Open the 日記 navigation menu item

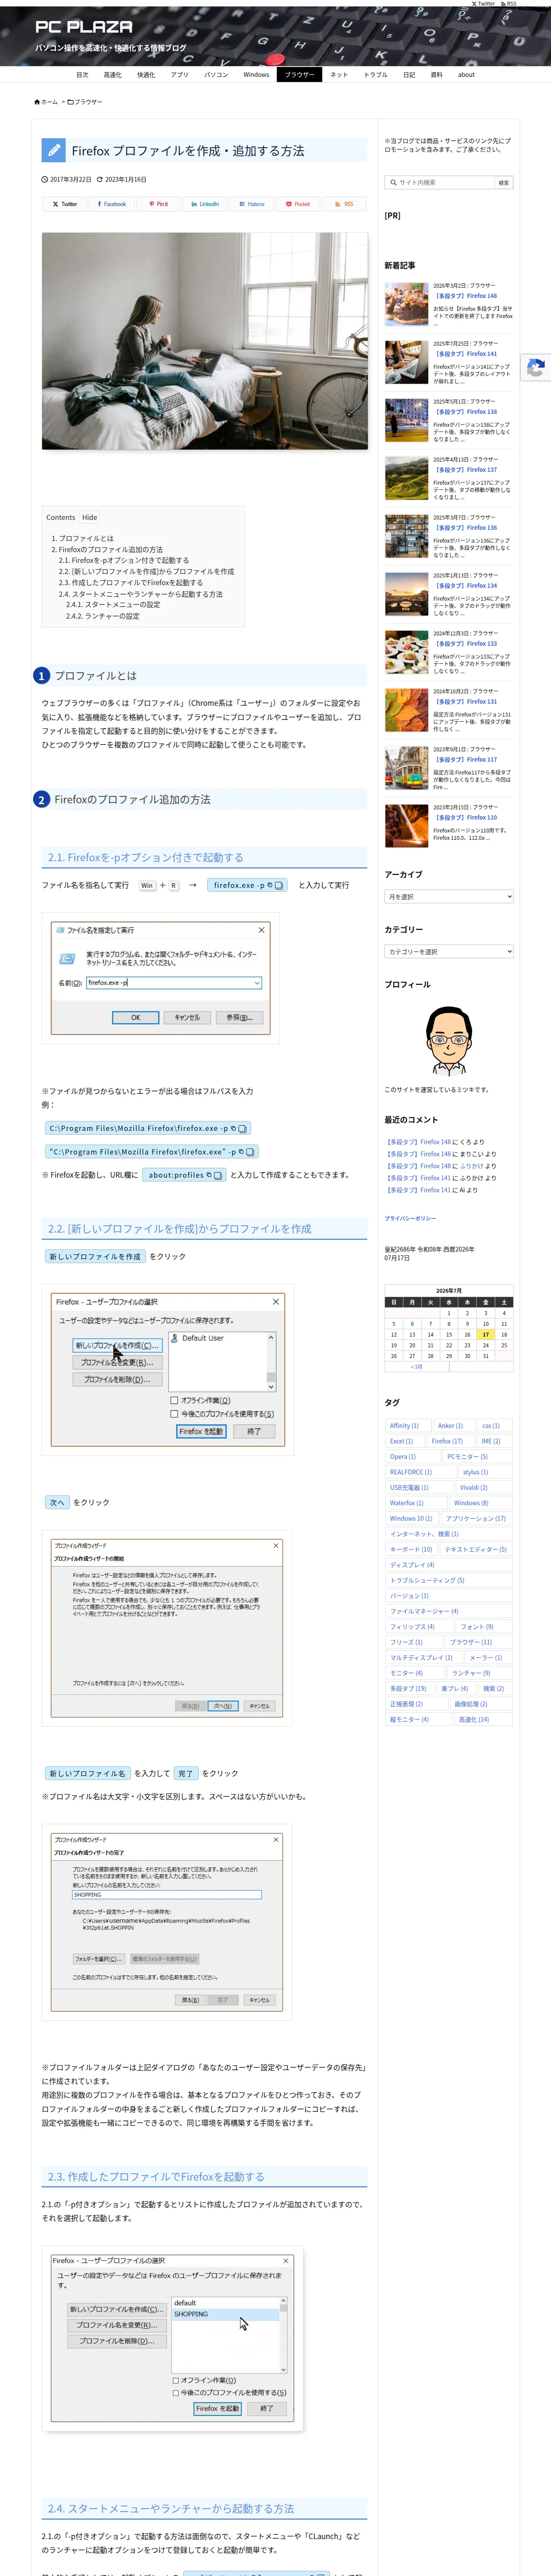click(409, 75)
